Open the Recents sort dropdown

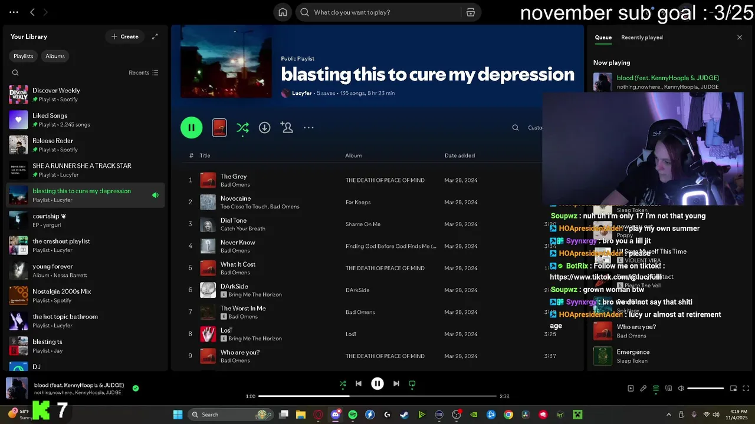pos(143,73)
